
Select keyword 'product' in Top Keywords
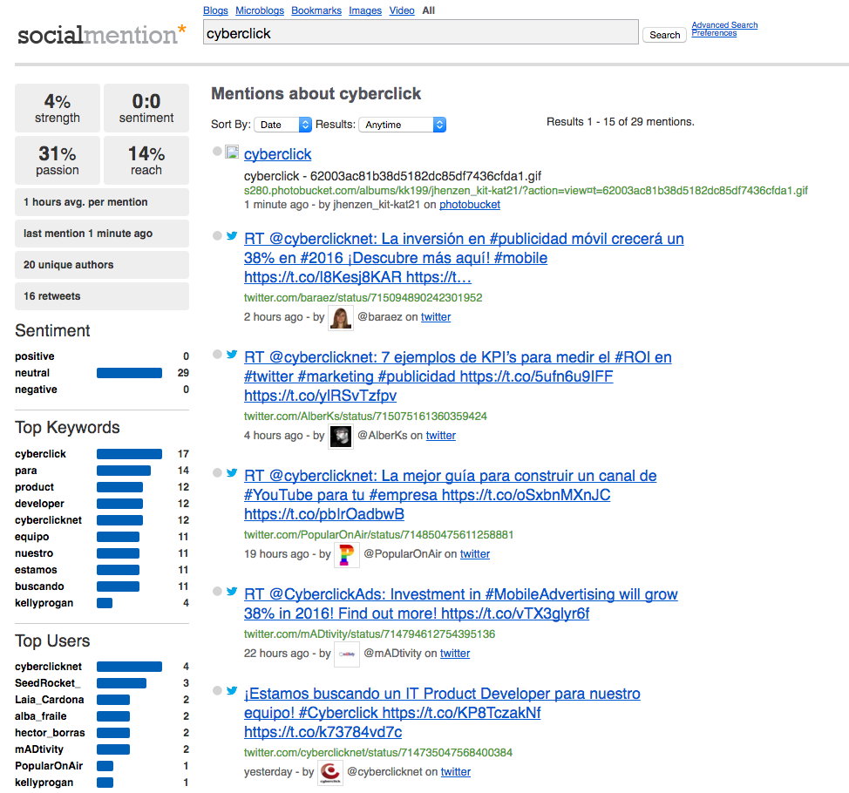click(x=35, y=487)
